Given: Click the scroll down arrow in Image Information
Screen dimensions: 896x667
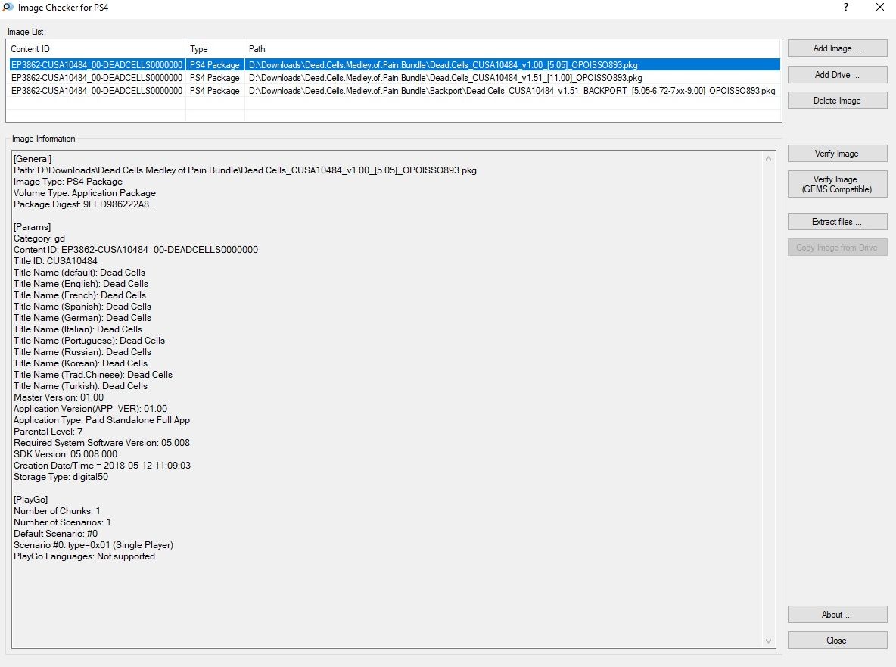Looking at the screenshot, I should coord(768,641).
